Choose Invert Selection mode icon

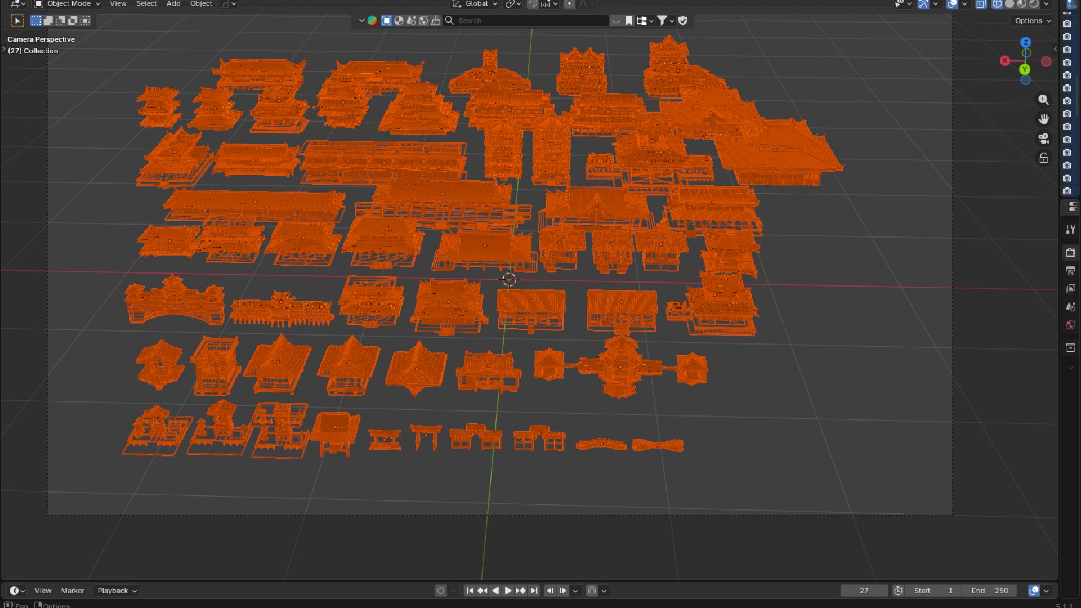[73, 21]
